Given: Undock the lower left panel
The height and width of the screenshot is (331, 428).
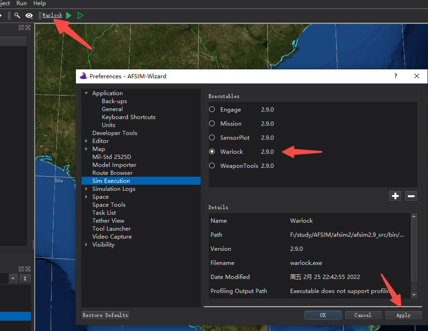Looking at the screenshot, I should coord(21,269).
